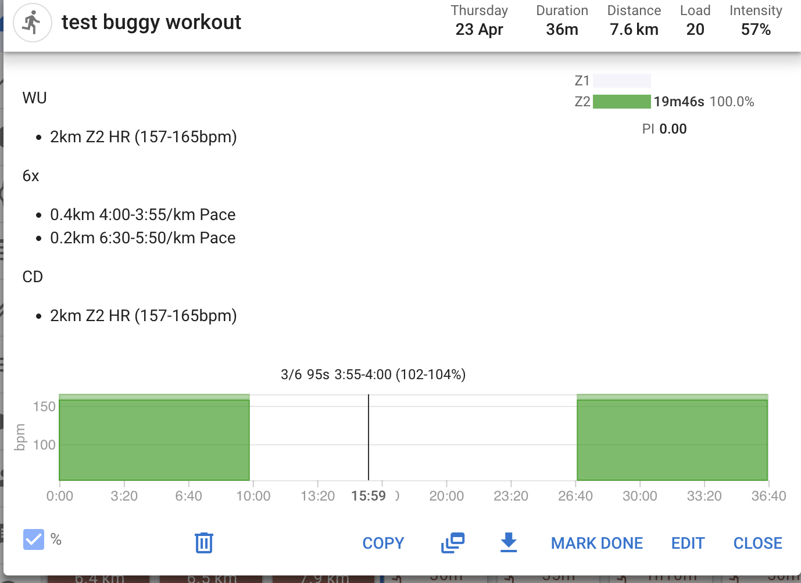Close the workout dialog
This screenshot has height=583, width=801.
coord(757,543)
